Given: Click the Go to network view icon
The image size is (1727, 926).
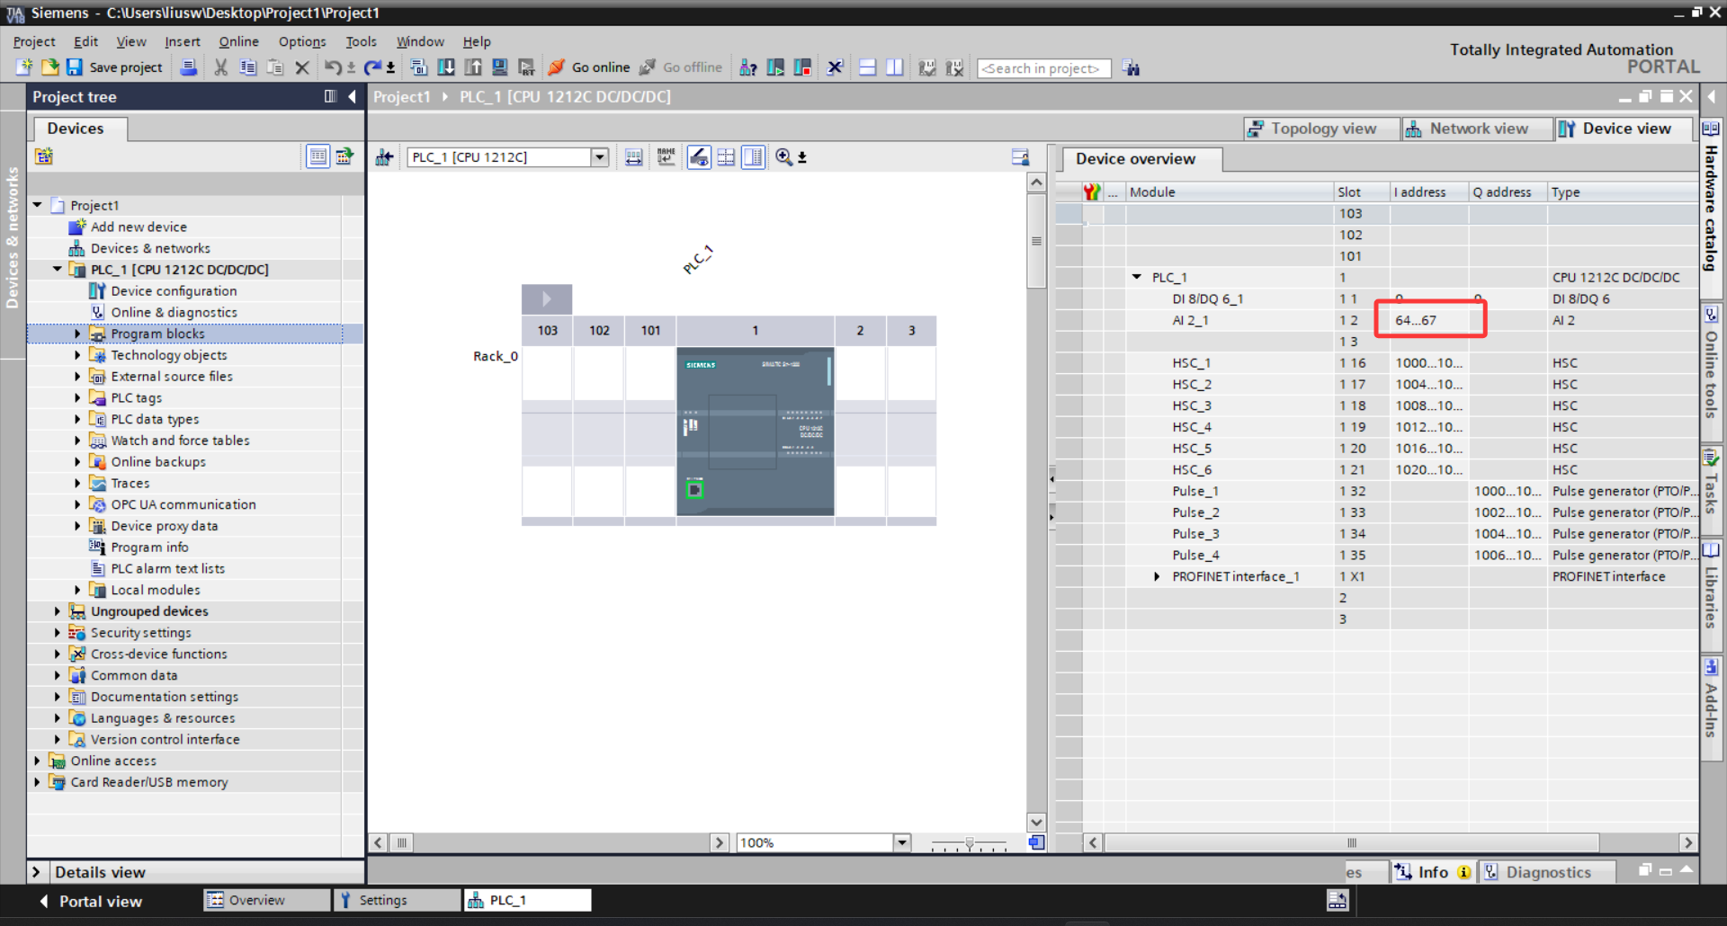Looking at the screenshot, I should point(384,157).
